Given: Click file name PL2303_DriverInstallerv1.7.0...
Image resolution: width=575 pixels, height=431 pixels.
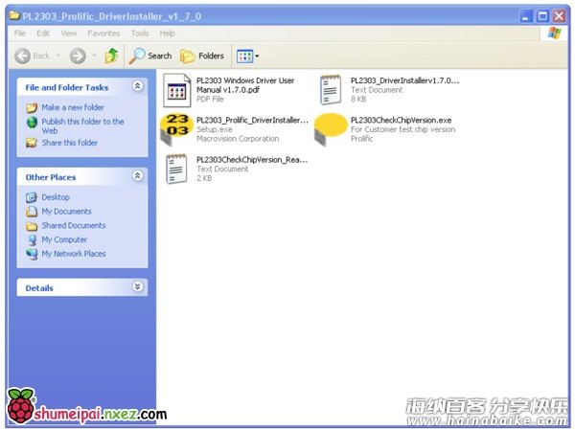Looking at the screenshot, I should [404, 80].
